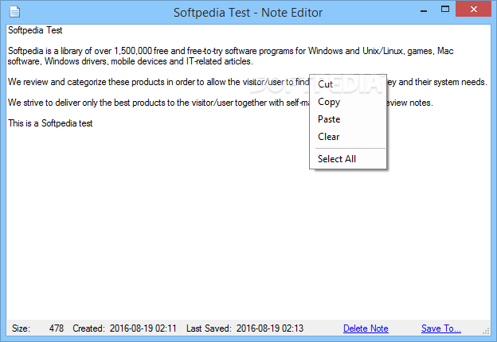
Task: Minimize the Note Editor window
Action: point(424,10)
